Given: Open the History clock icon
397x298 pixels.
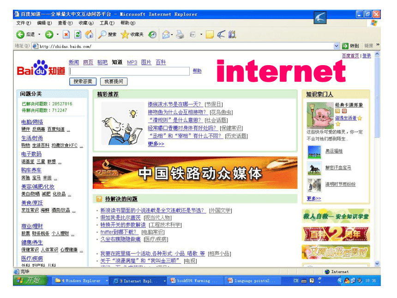Looking at the screenshot, I should coord(152,35).
